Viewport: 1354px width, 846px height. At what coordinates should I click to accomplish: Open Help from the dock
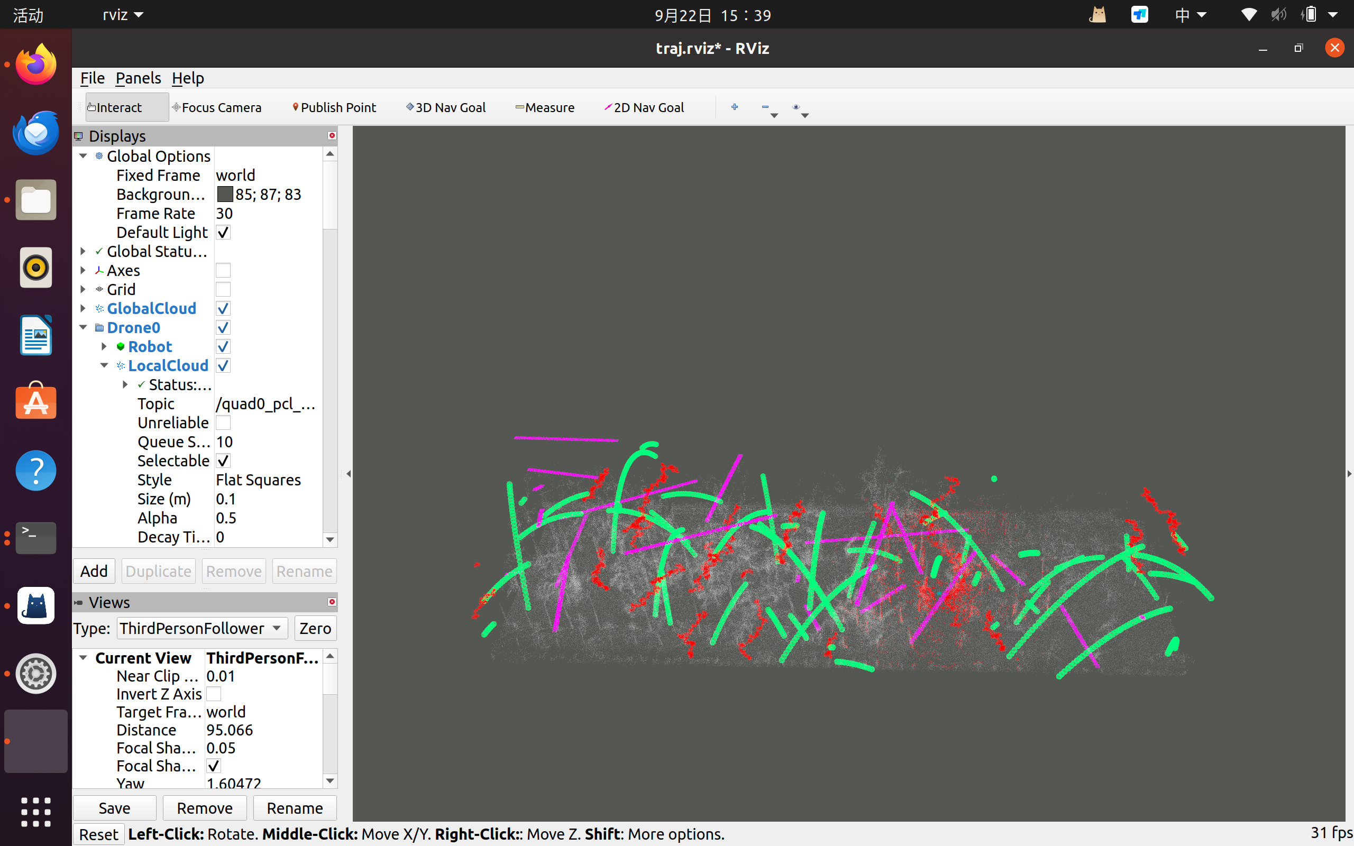[x=36, y=471]
